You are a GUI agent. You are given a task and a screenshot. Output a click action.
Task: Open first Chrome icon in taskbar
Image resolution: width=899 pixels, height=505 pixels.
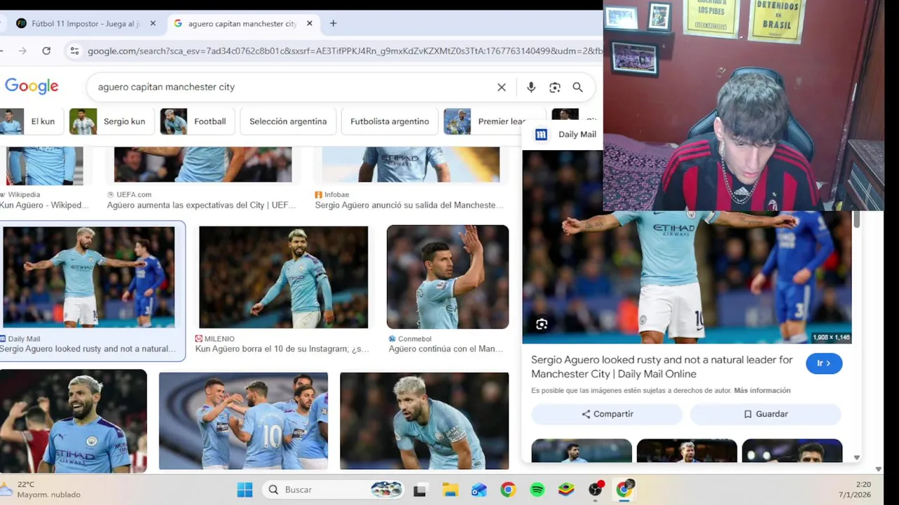coord(508,490)
